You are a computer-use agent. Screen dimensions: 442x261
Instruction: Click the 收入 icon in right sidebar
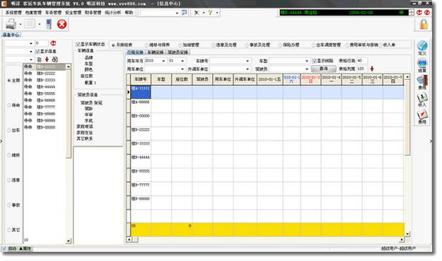422,98
